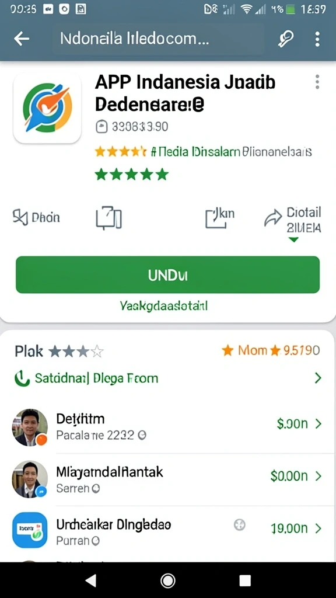Viewport: 336px width, 598px height.
Task: Tap the Diotail share arrow icon
Action: click(273, 218)
